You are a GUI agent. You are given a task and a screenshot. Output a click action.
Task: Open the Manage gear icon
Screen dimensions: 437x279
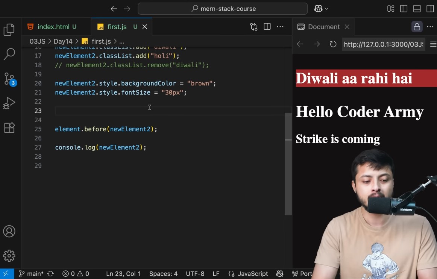[9, 256]
